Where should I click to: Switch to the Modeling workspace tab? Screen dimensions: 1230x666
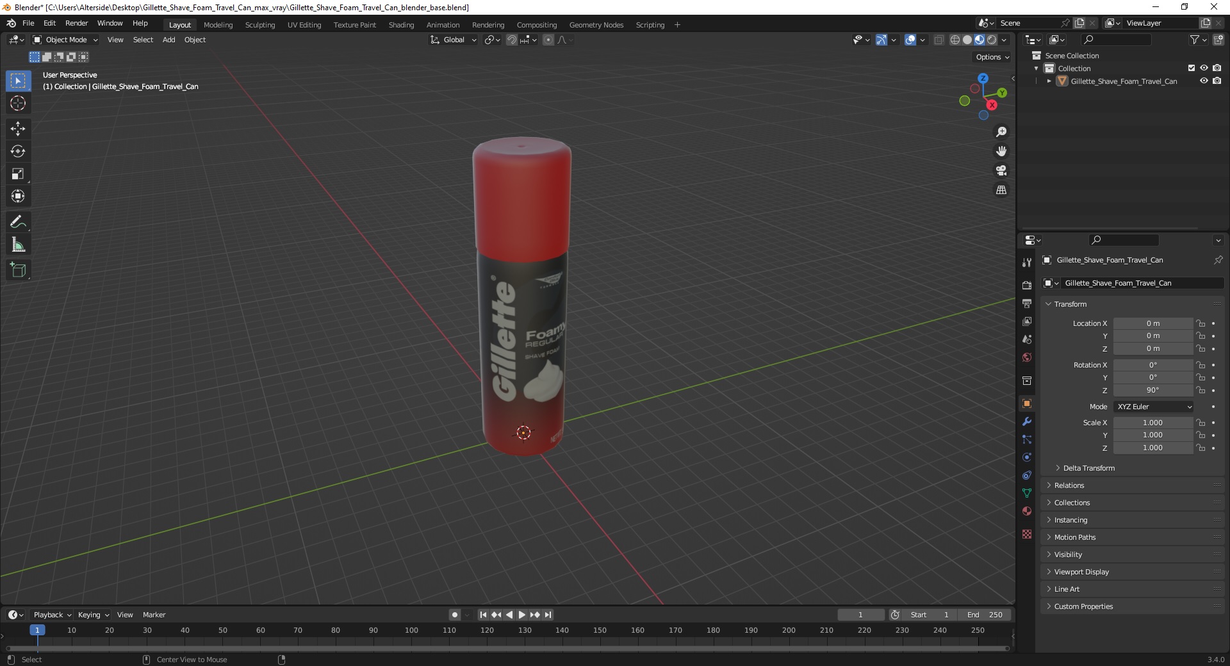[218, 25]
